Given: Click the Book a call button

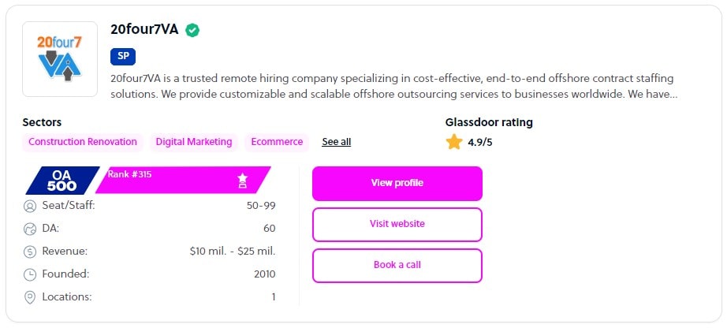Looking at the screenshot, I should click(x=397, y=265).
